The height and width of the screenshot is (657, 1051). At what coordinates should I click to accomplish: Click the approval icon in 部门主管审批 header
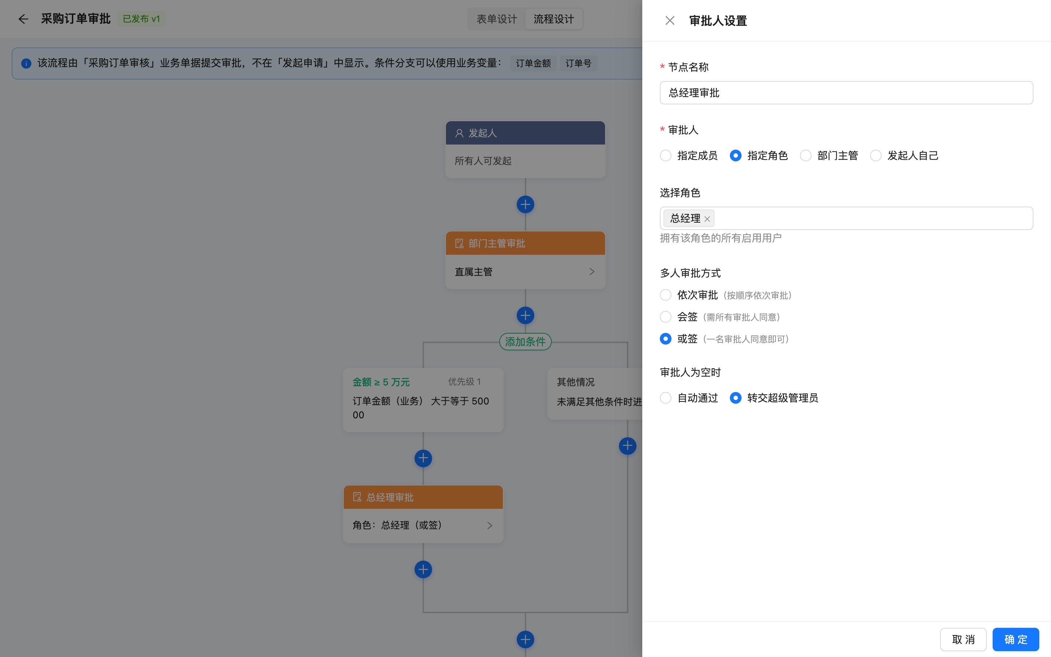459,243
